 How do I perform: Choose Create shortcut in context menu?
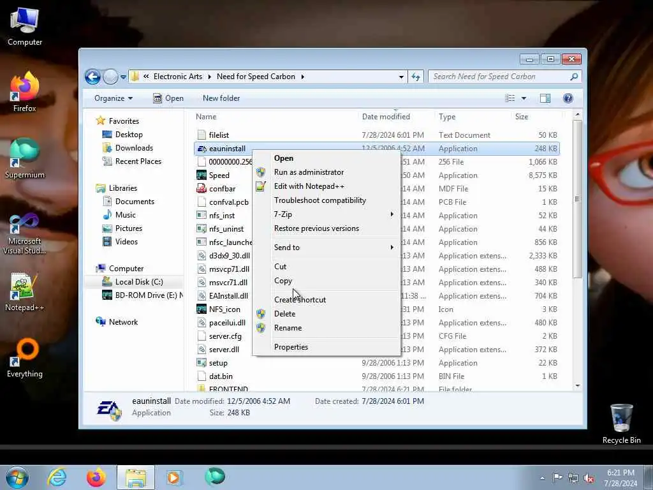pos(326,300)
